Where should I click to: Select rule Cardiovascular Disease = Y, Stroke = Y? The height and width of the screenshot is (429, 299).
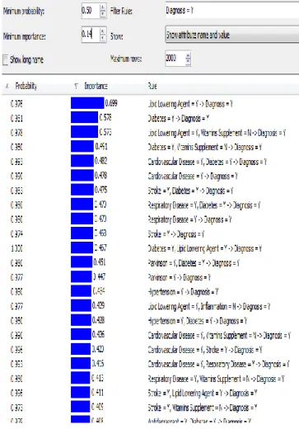point(205,350)
